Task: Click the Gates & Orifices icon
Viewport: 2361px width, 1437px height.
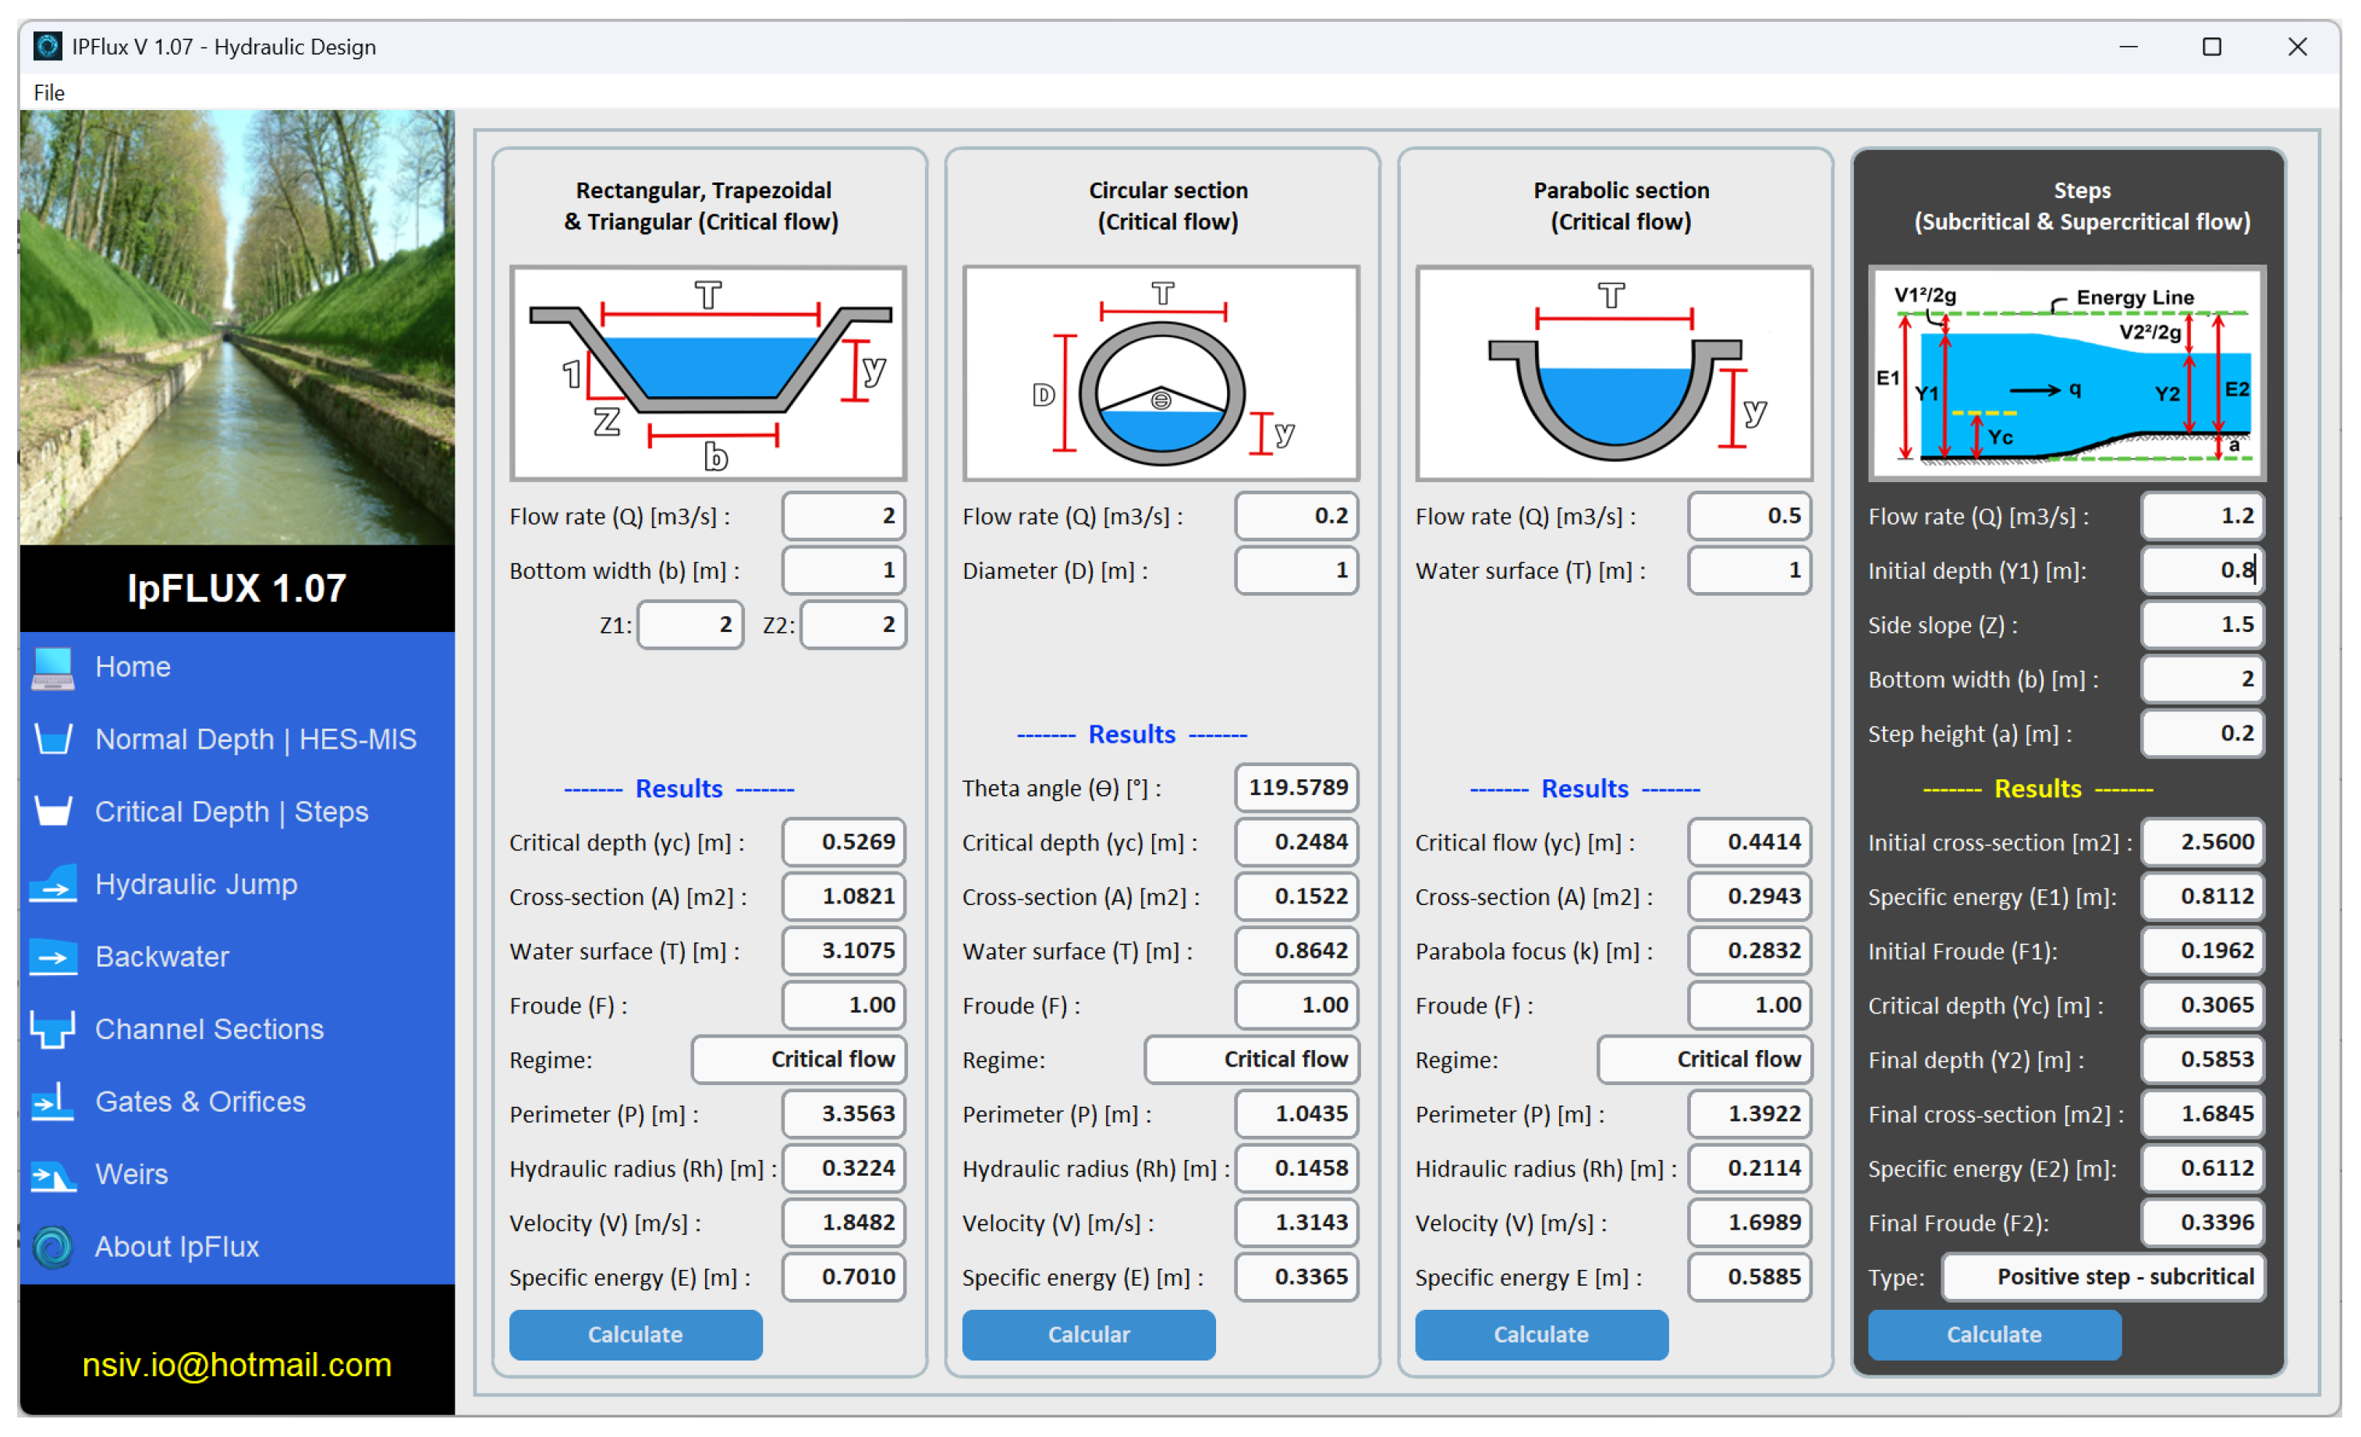Action: 53,1102
